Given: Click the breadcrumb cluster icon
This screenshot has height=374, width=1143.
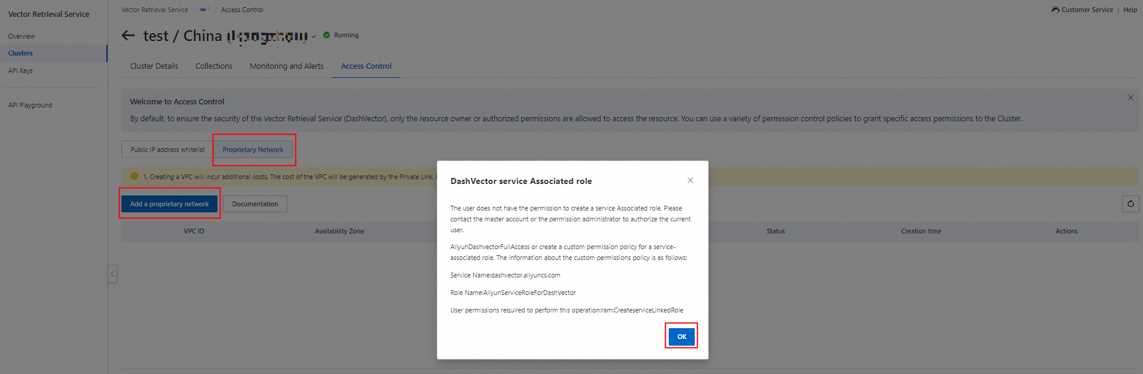Looking at the screenshot, I should point(204,9).
